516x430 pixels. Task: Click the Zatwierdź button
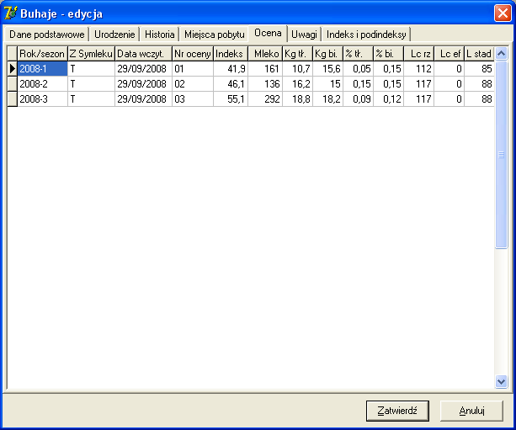(397, 411)
